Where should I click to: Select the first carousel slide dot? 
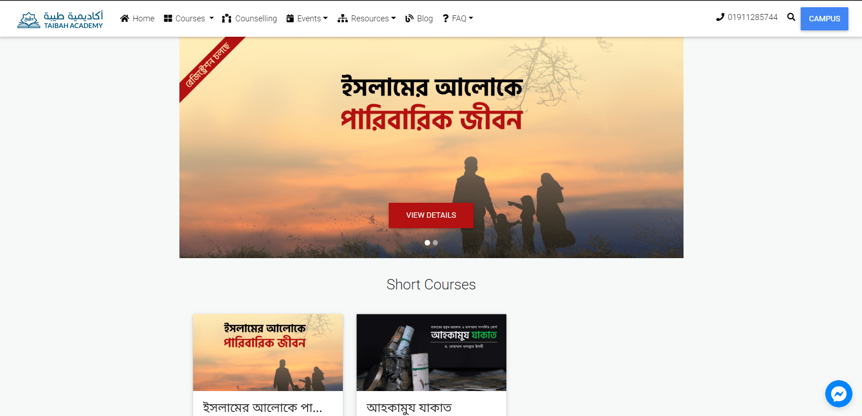427,243
